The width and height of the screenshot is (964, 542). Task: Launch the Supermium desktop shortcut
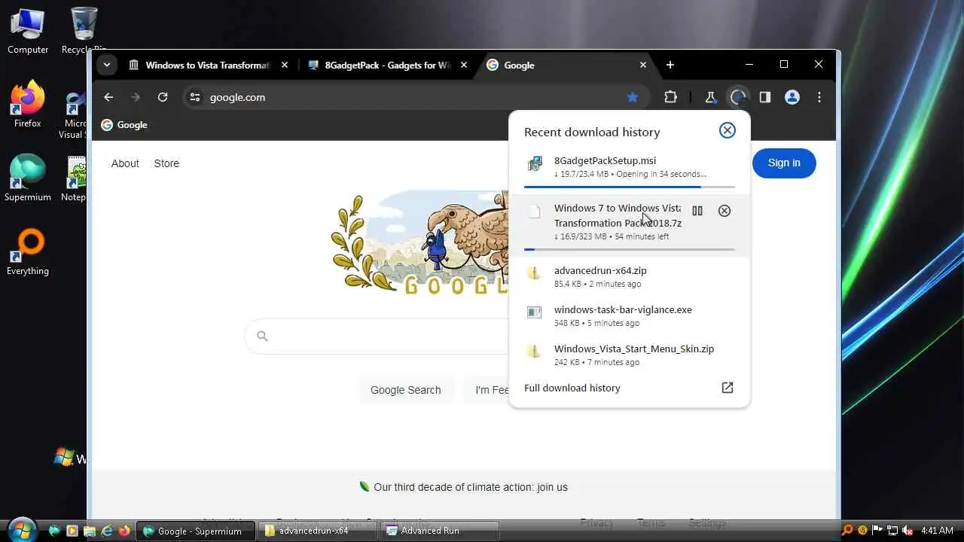tap(28, 178)
